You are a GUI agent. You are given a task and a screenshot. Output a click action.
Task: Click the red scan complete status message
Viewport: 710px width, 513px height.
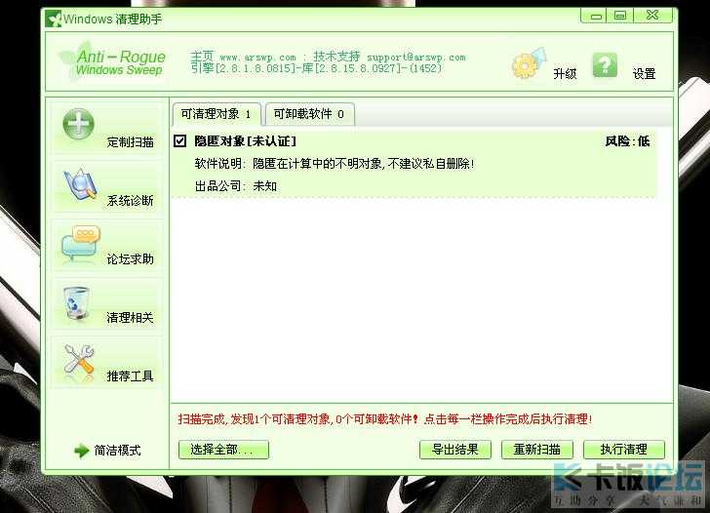pyautogui.click(x=384, y=418)
